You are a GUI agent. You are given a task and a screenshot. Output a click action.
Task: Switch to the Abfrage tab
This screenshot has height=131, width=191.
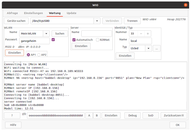click(x=12, y=13)
